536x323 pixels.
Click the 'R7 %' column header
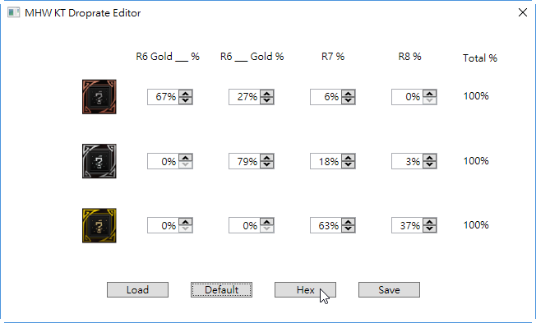point(333,57)
